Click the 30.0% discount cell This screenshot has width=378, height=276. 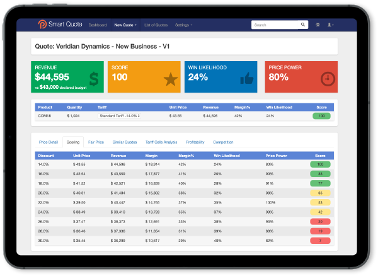[x=43, y=241]
